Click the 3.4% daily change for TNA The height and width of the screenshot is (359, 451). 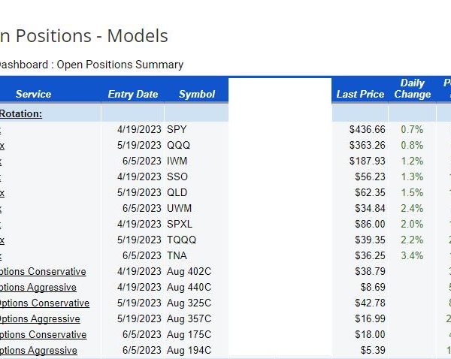tap(412, 256)
